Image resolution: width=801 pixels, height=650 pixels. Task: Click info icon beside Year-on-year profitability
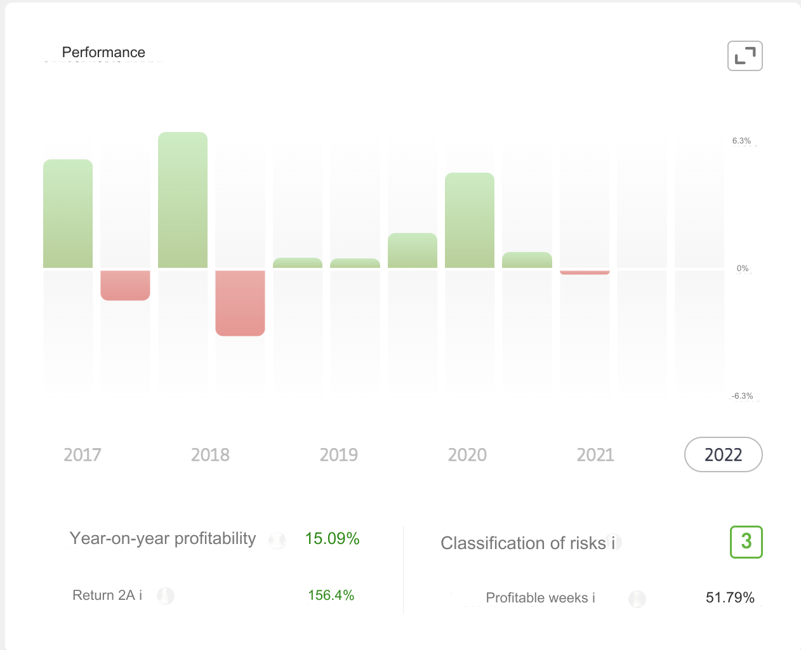pyautogui.click(x=277, y=540)
